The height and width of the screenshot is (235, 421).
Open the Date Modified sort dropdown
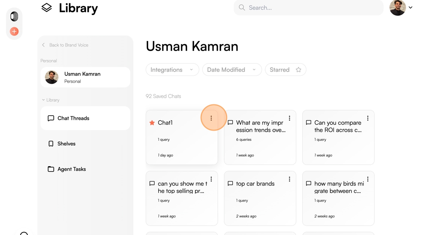pyautogui.click(x=232, y=70)
